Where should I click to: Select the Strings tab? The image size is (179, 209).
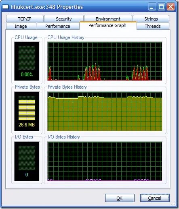click(x=151, y=19)
